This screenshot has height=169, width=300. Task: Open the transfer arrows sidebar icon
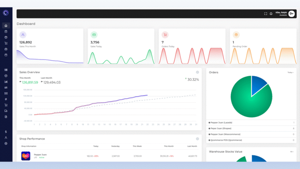click(x=6, y=88)
